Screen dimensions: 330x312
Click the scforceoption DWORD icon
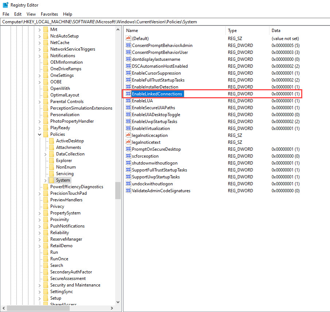point(128,156)
